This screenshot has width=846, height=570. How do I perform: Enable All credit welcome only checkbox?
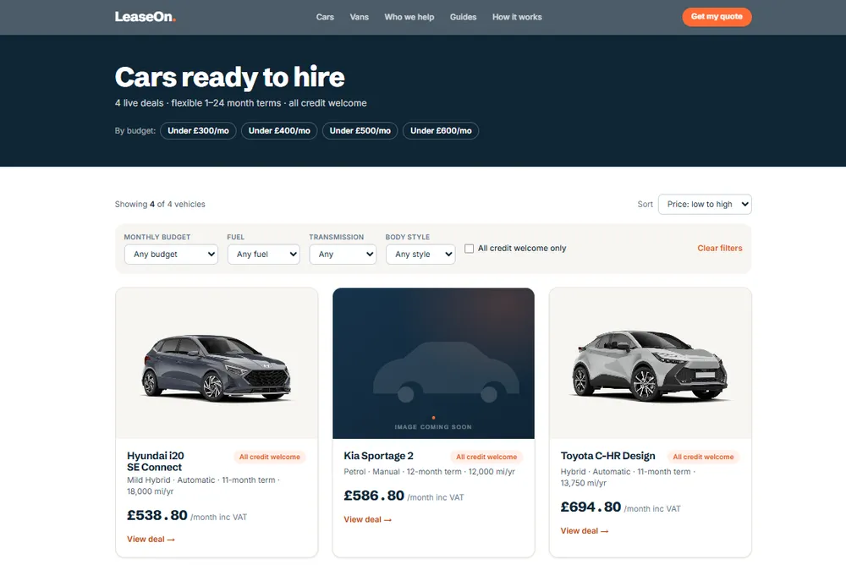pyautogui.click(x=470, y=249)
